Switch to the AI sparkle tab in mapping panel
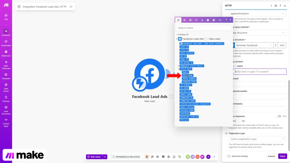This screenshot has width=290, height=163. 184,20
